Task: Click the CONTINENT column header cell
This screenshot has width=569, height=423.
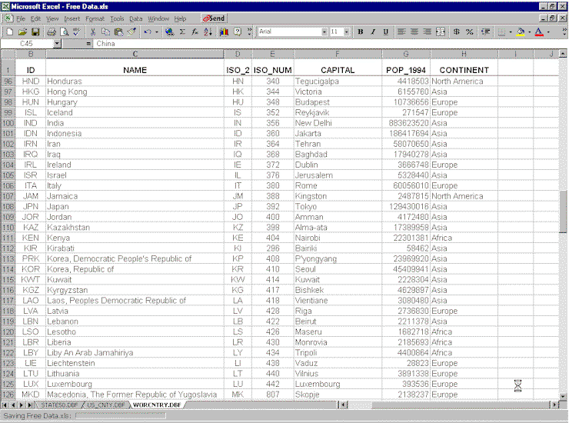Action: click(464, 70)
